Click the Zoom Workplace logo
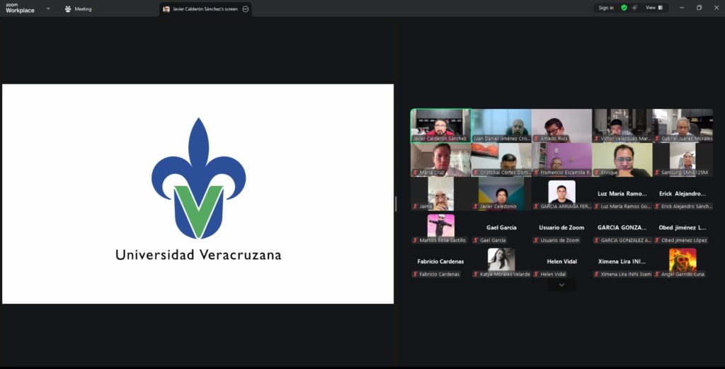The height and width of the screenshot is (369, 725). [20, 8]
